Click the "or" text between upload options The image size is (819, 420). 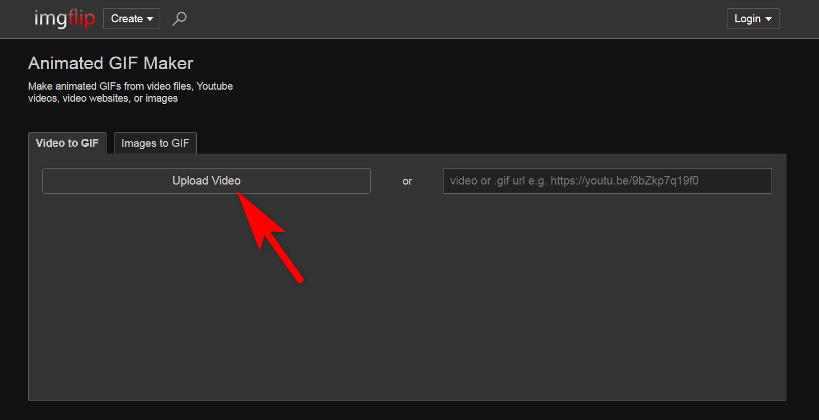pyautogui.click(x=407, y=181)
